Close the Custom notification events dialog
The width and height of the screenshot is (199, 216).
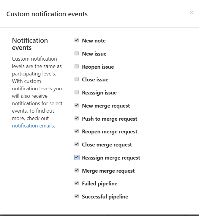(191, 12)
